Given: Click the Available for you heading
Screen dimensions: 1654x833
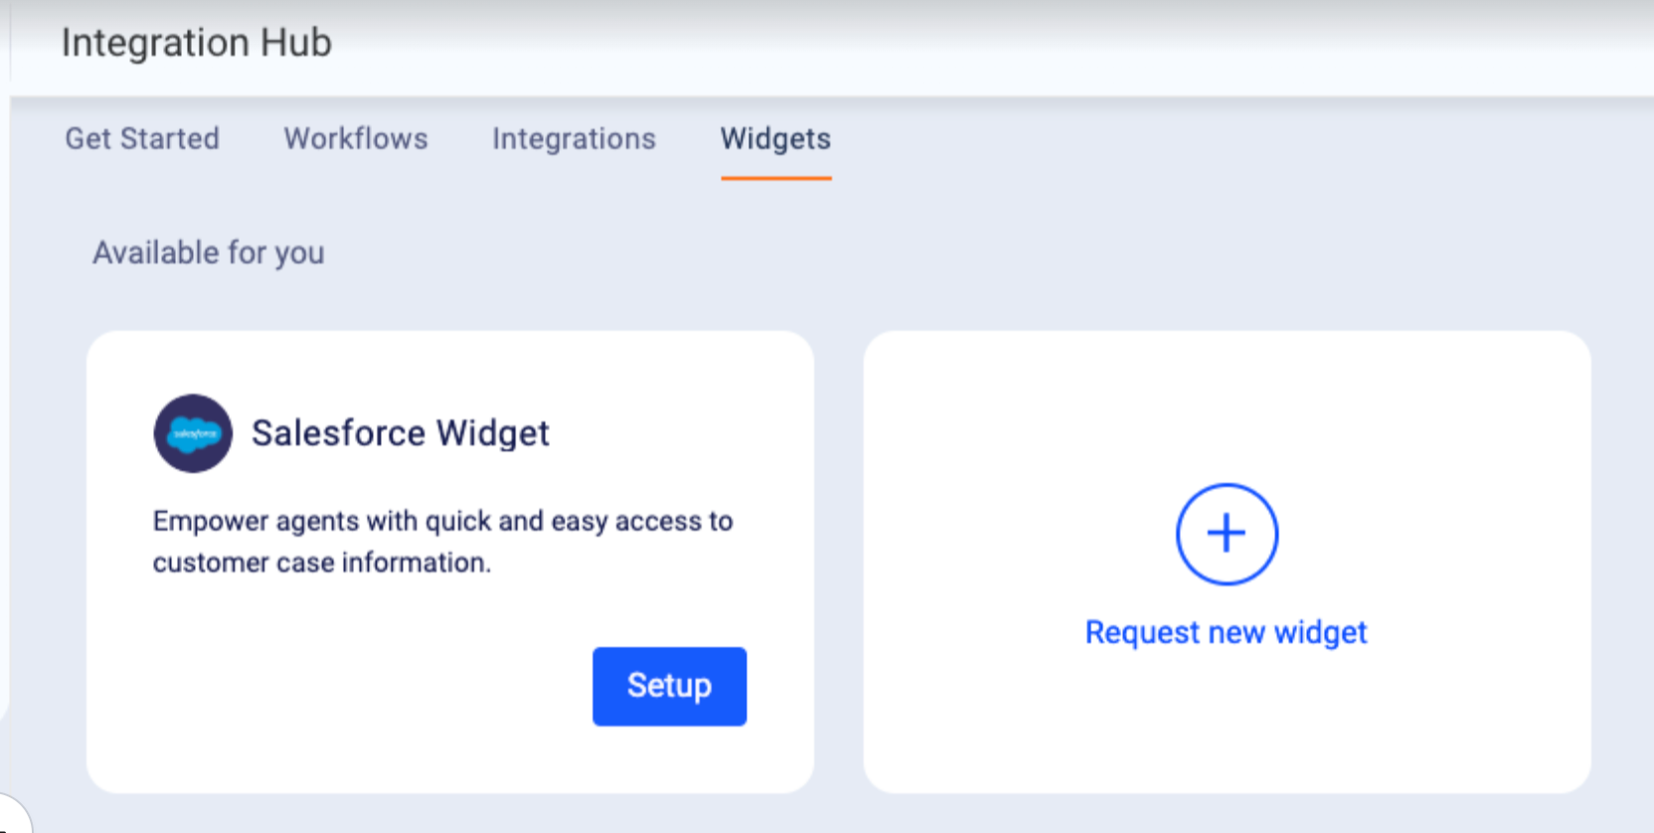Looking at the screenshot, I should tap(209, 252).
